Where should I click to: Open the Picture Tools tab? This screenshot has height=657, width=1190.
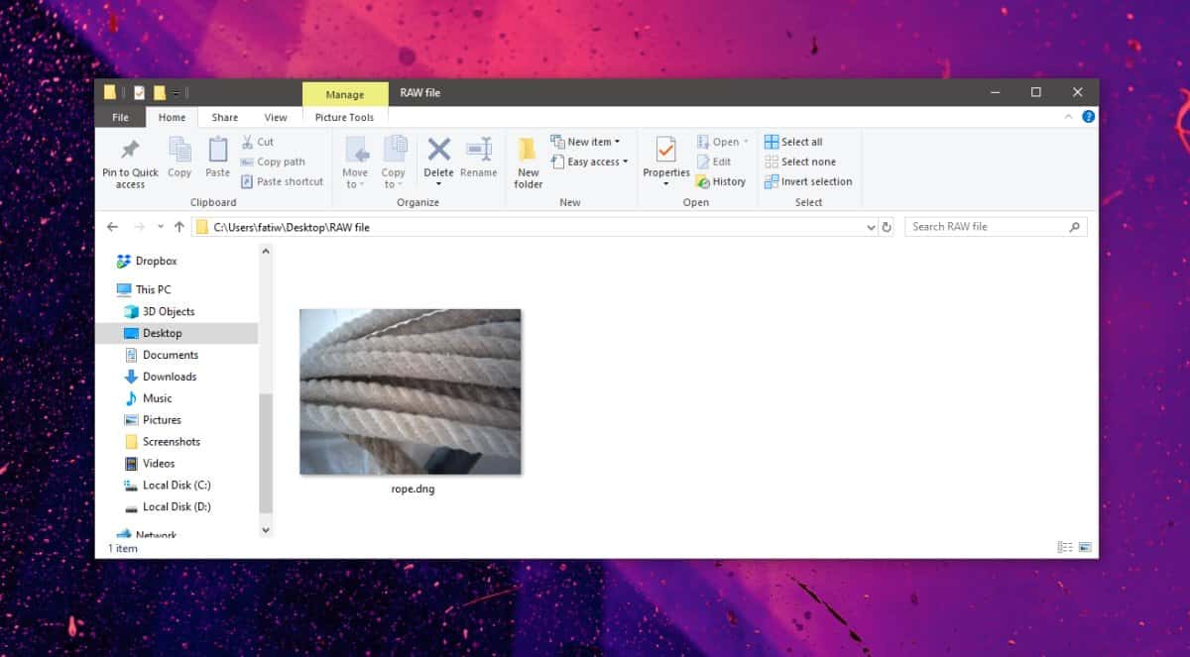point(344,117)
